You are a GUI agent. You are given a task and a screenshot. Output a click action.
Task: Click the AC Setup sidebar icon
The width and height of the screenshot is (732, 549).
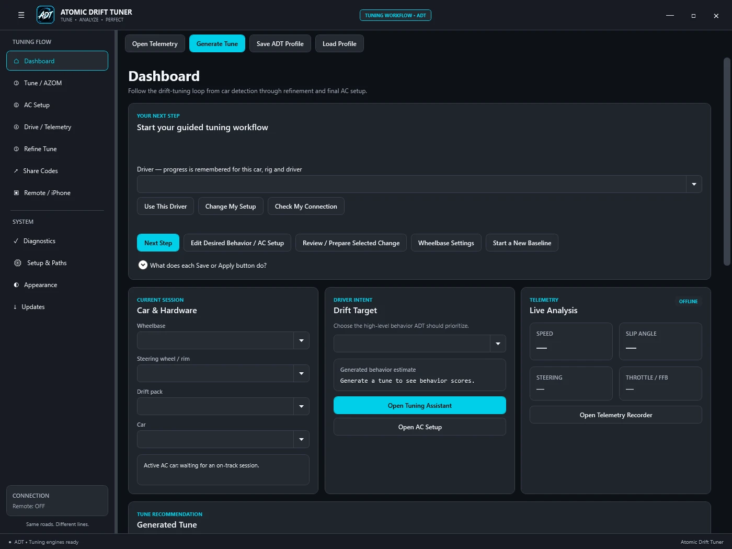click(x=16, y=105)
